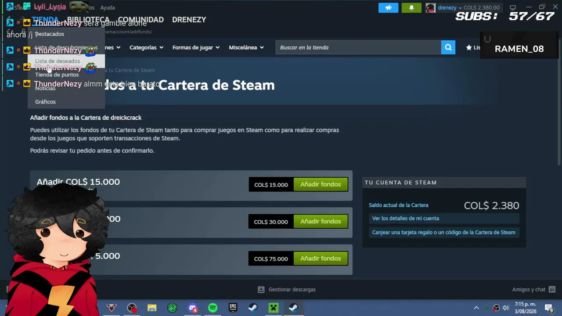Select Tienda de puntos menu entry
Screen dimensions: 562x316
(66, 75)
